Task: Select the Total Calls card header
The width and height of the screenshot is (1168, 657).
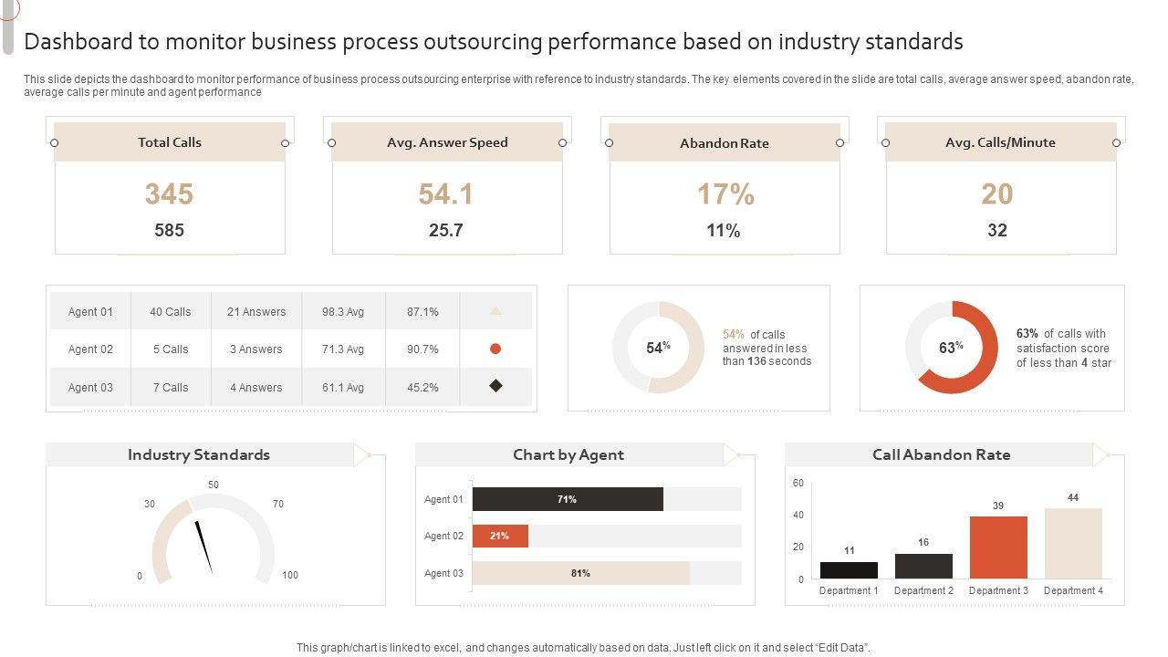Action: (170, 142)
